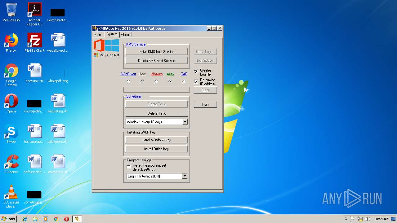Open Windows Explorer folder in taskbar
This screenshot has width=397, height=223.
(x=35, y=219)
